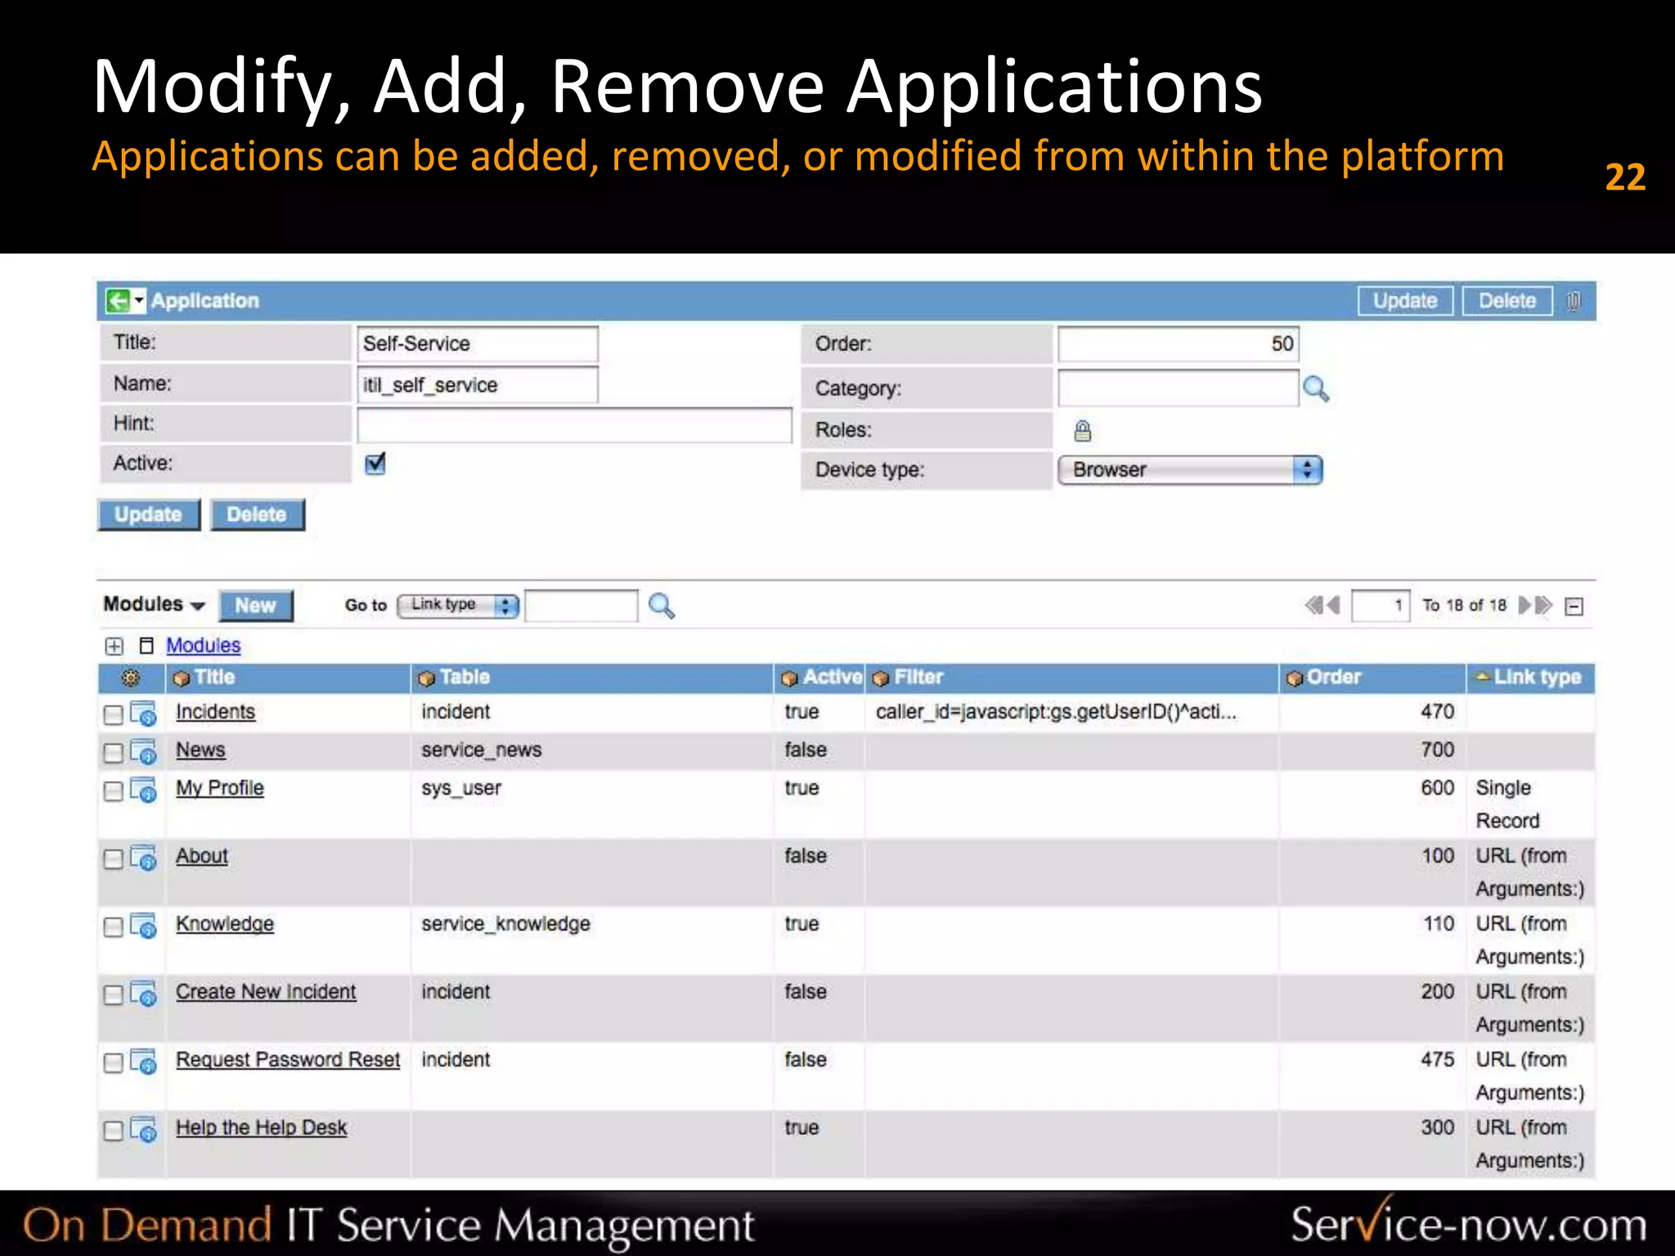Collapse the Modules list with minus icon
Screen dimensions: 1675x1256
(1574, 606)
